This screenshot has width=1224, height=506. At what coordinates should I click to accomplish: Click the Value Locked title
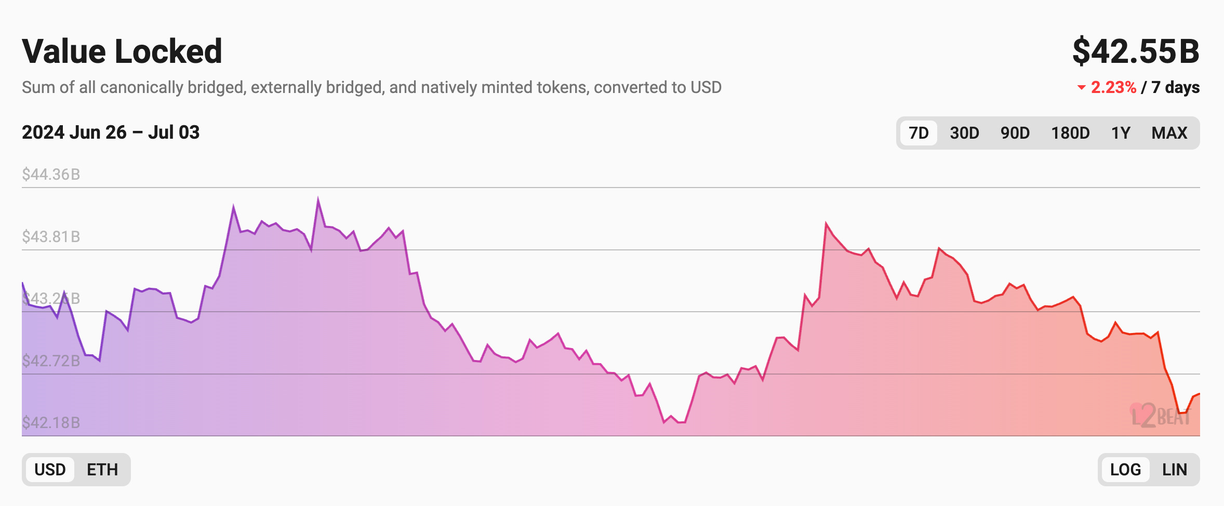tap(122, 50)
